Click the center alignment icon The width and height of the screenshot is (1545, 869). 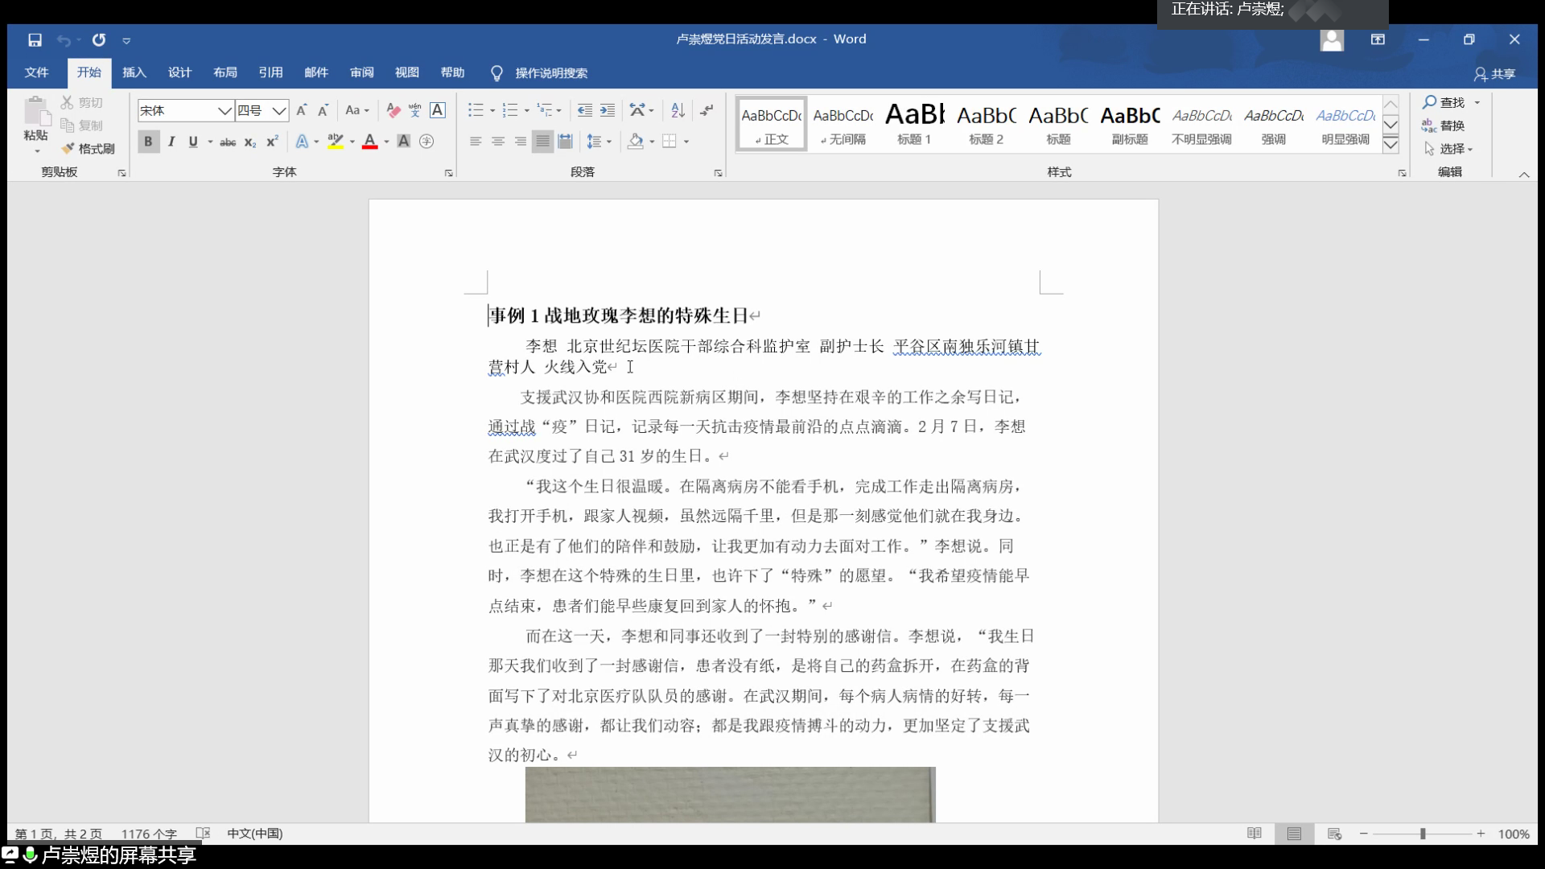(x=498, y=142)
